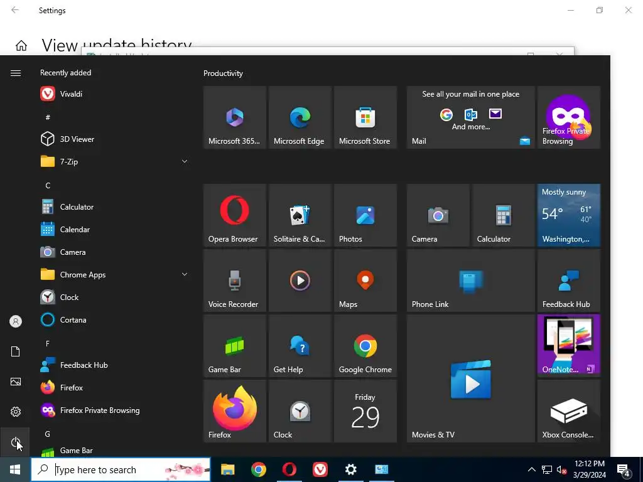Screen dimensions: 643x482
Task: Click the Microsoft 365 tile
Action: pyautogui.click(x=235, y=117)
